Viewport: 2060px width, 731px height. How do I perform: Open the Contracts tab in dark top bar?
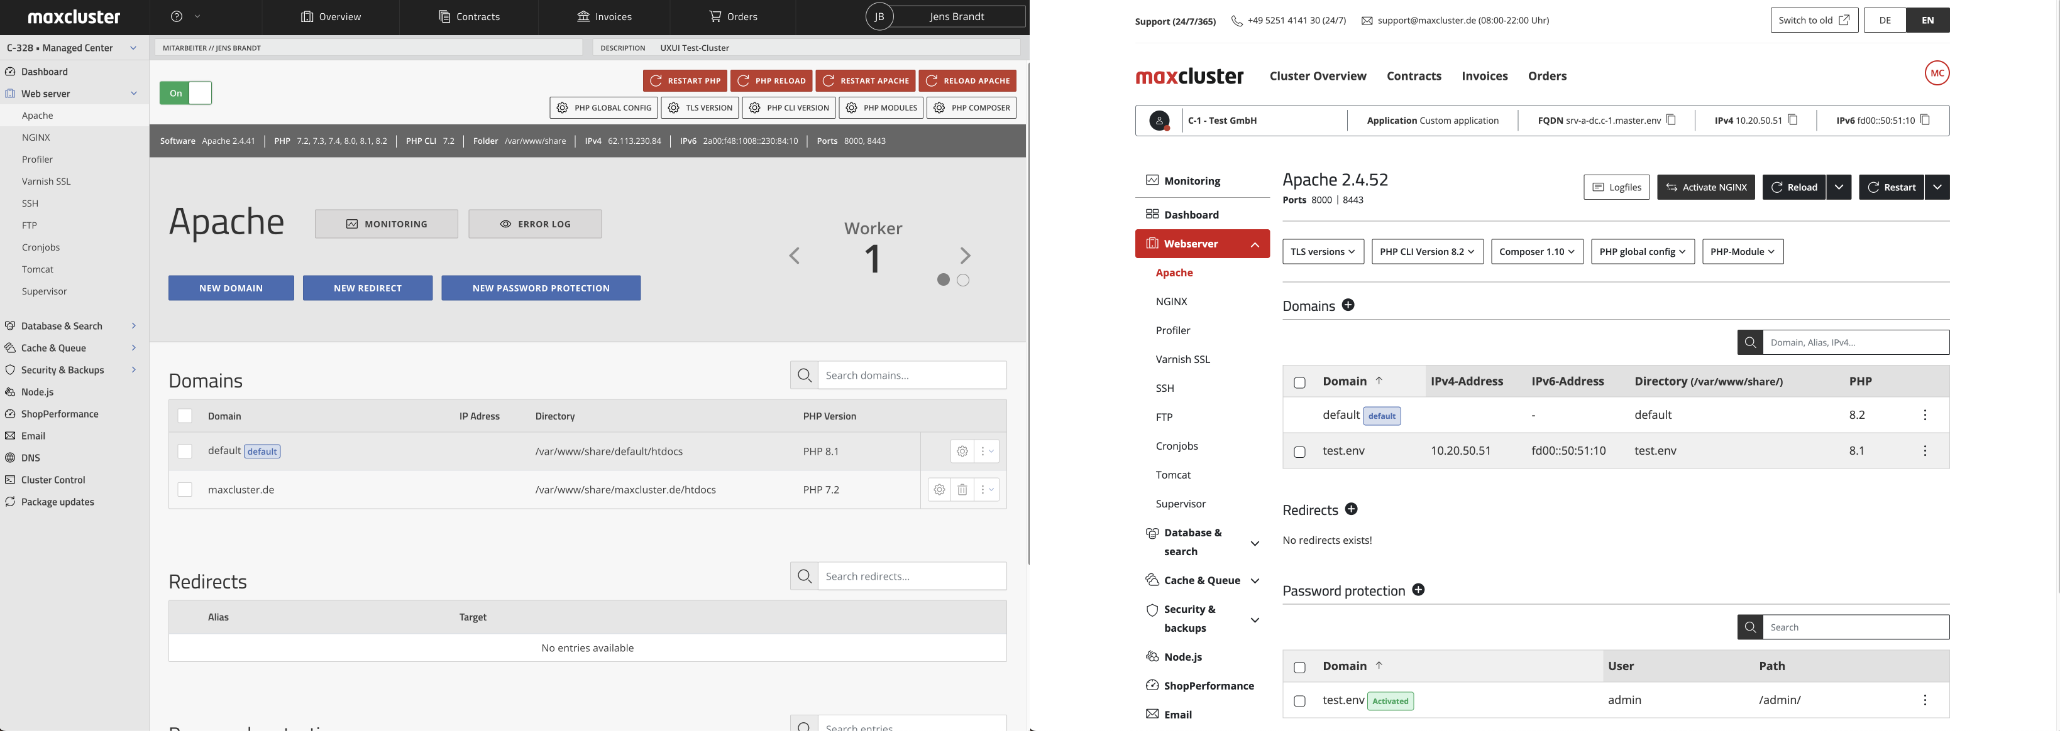click(x=470, y=16)
